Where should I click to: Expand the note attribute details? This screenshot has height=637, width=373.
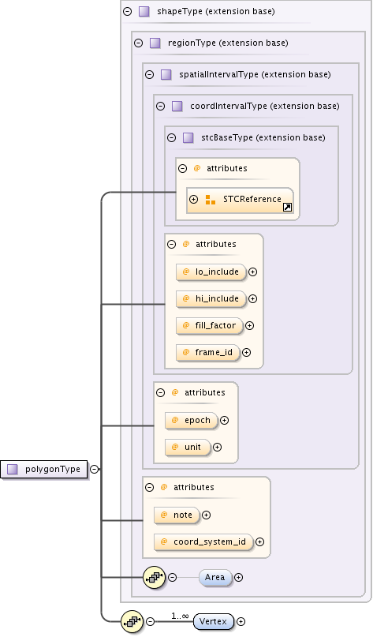click(x=206, y=515)
